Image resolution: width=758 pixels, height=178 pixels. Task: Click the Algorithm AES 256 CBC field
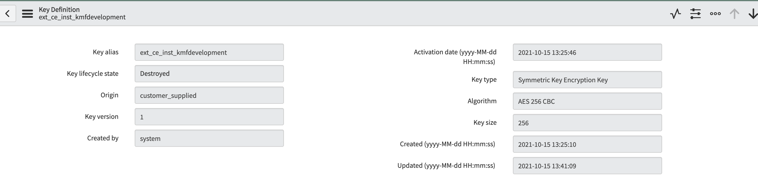click(587, 101)
